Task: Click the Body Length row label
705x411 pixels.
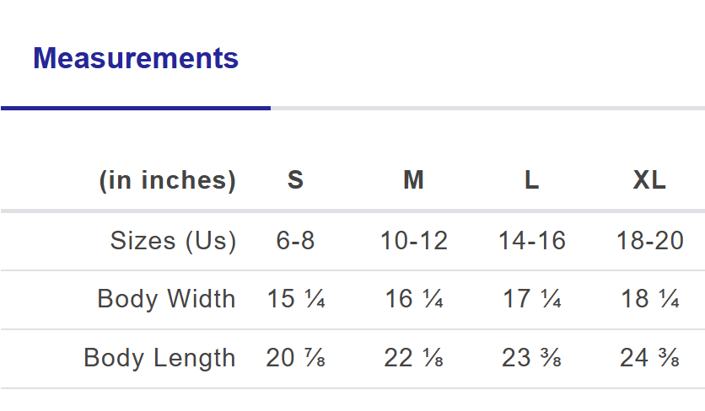Action: [159, 358]
